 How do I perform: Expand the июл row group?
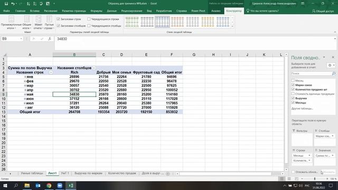click(x=25, y=103)
